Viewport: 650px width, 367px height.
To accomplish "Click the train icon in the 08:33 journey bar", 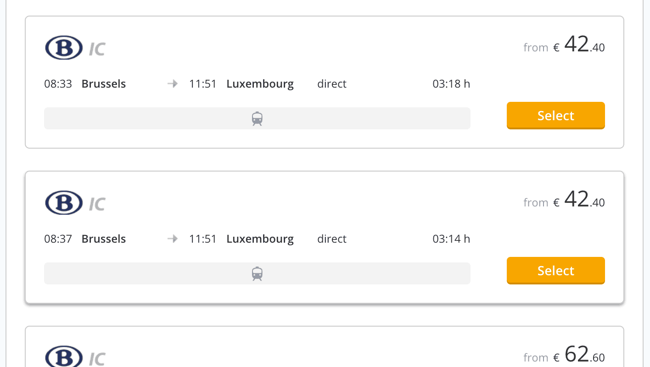I will (257, 118).
